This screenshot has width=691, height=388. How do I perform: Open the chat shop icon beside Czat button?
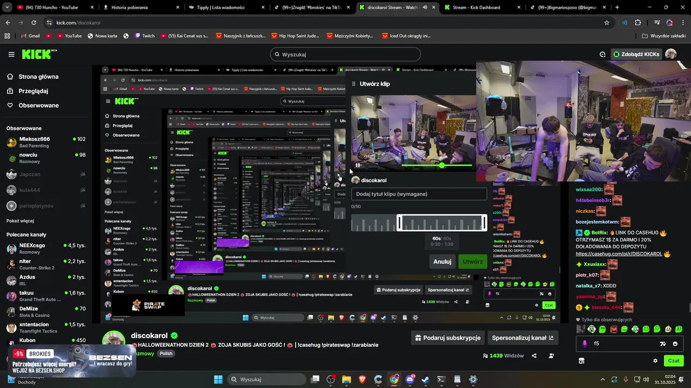[581, 361]
